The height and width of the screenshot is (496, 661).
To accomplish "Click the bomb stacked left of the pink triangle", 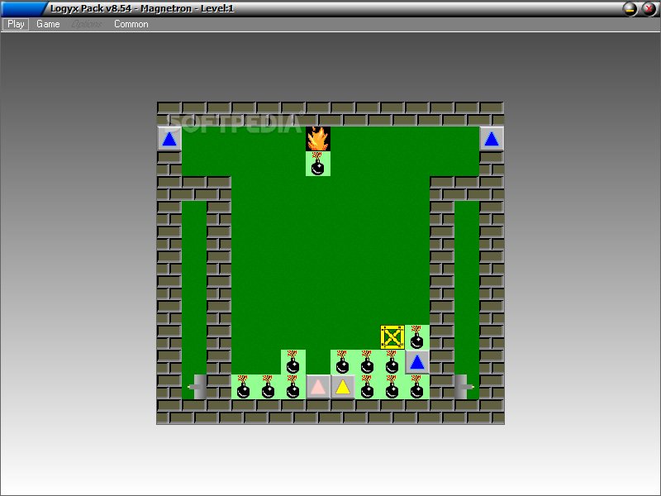I will (x=293, y=362).
